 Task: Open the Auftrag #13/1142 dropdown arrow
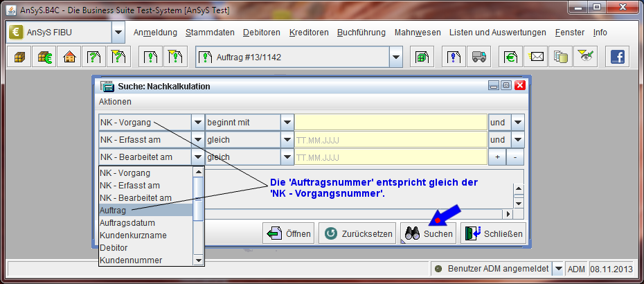point(395,57)
